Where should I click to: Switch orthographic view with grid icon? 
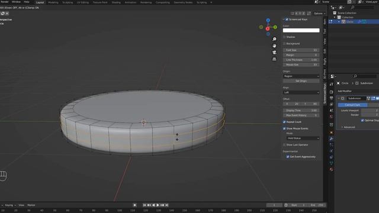274,59
